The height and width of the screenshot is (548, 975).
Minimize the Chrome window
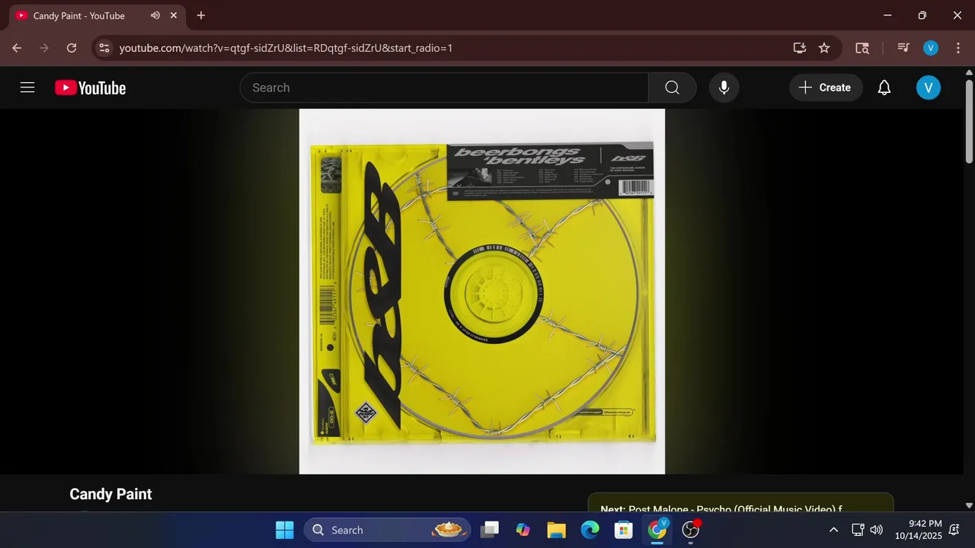(887, 15)
